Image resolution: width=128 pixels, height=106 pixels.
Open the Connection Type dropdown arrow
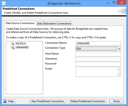click(119, 49)
